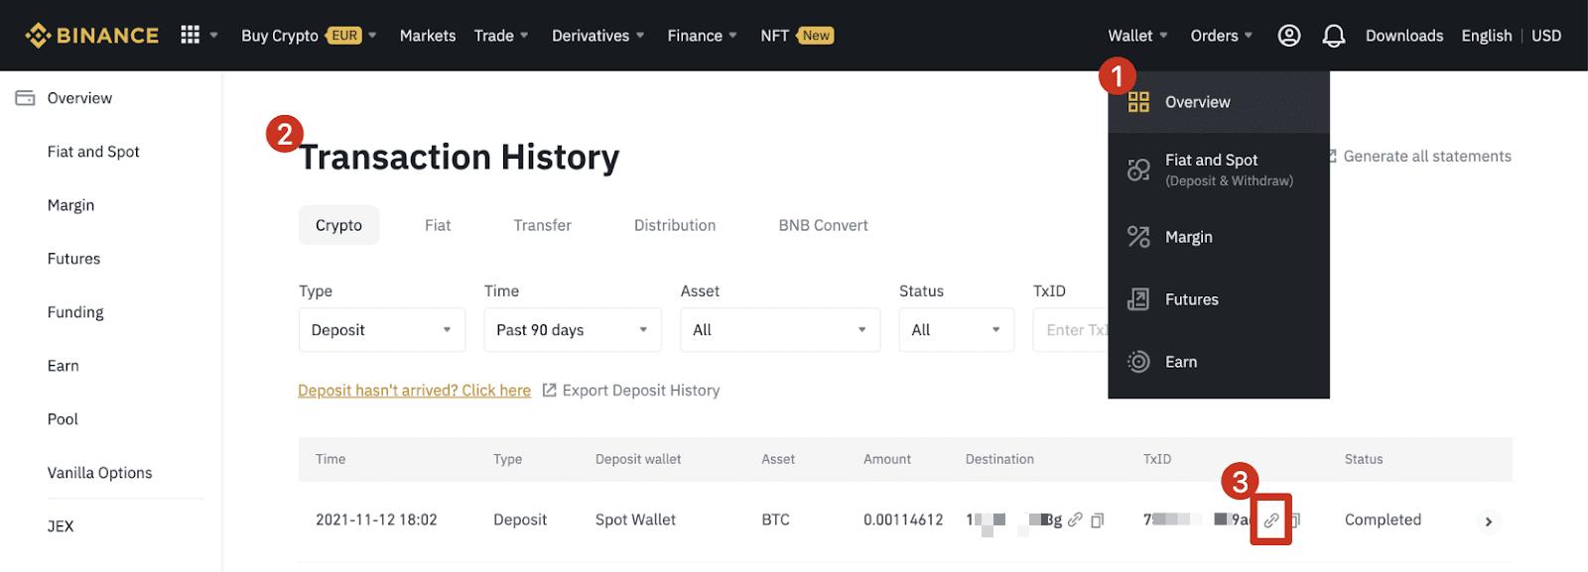This screenshot has height=572, width=1588.
Task: Click Export Deposit History
Action: (641, 391)
